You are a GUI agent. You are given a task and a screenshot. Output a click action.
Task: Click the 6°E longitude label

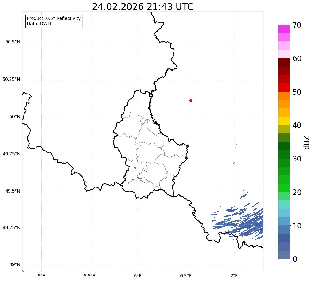pyautogui.click(x=138, y=276)
